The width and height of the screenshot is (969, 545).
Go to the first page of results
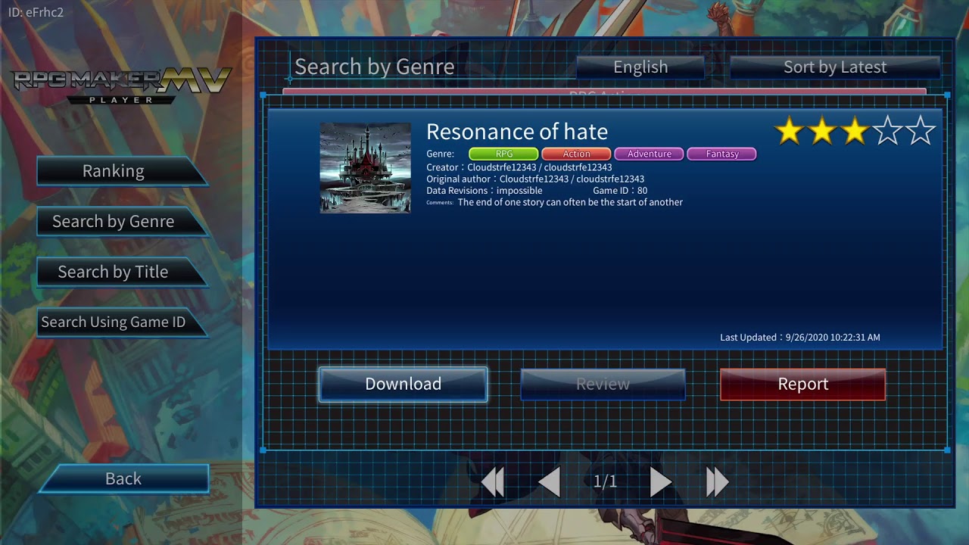click(493, 481)
